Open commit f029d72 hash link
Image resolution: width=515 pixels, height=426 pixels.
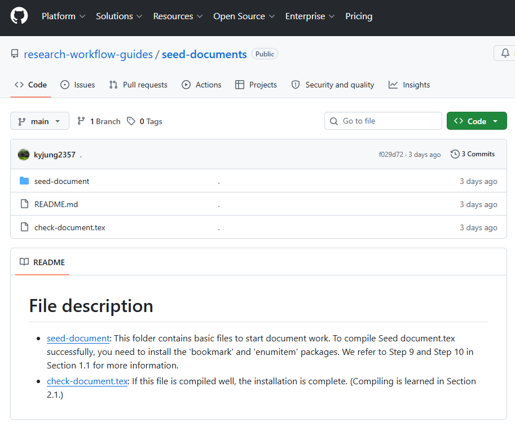(x=391, y=155)
